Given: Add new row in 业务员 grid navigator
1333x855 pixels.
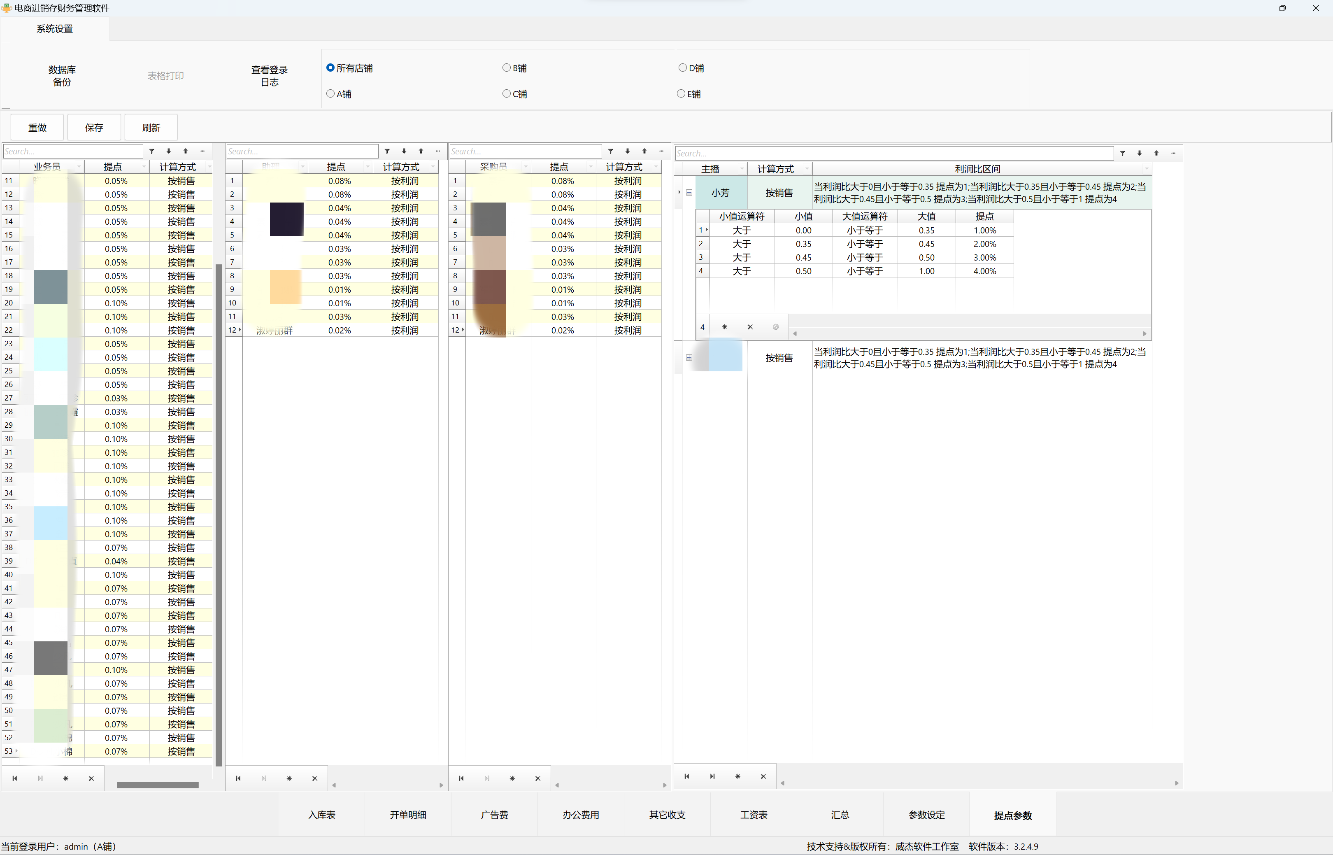Looking at the screenshot, I should pos(65,778).
